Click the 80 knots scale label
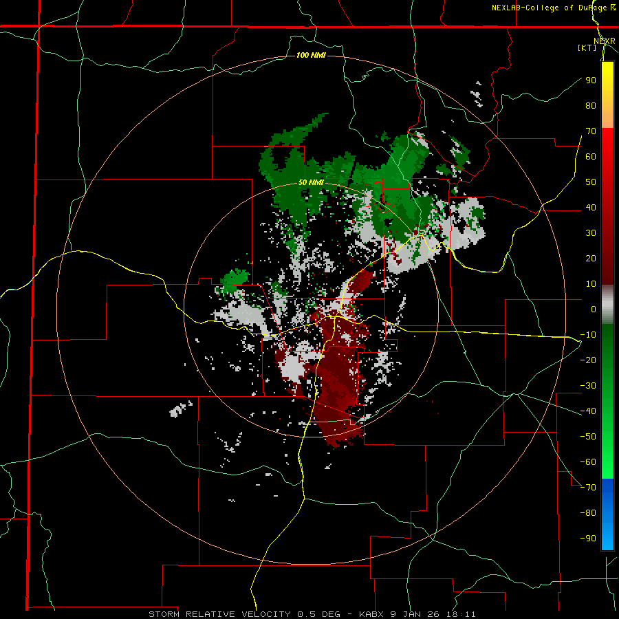 pos(591,105)
